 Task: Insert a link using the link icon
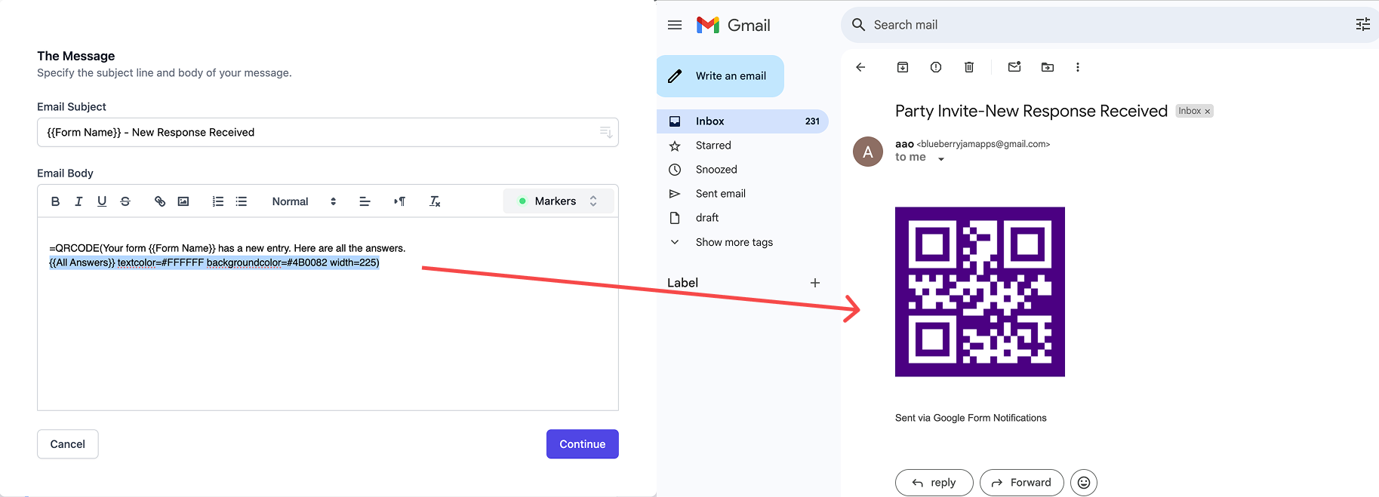coord(160,201)
